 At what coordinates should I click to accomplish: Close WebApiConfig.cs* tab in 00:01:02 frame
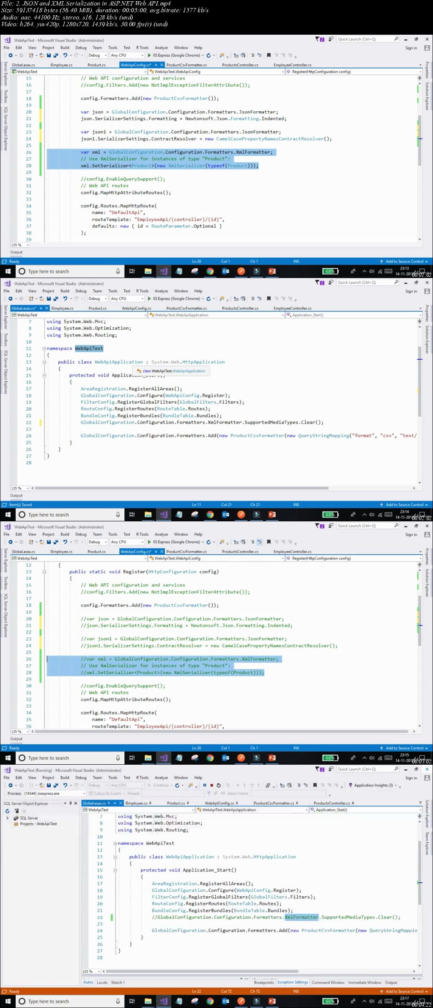coord(162,65)
